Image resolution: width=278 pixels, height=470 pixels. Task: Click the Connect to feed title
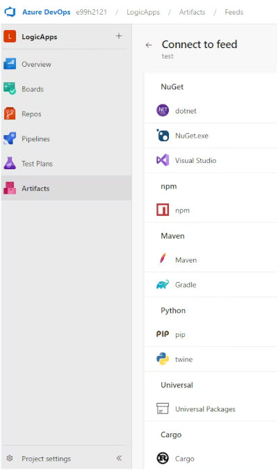coord(199,45)
